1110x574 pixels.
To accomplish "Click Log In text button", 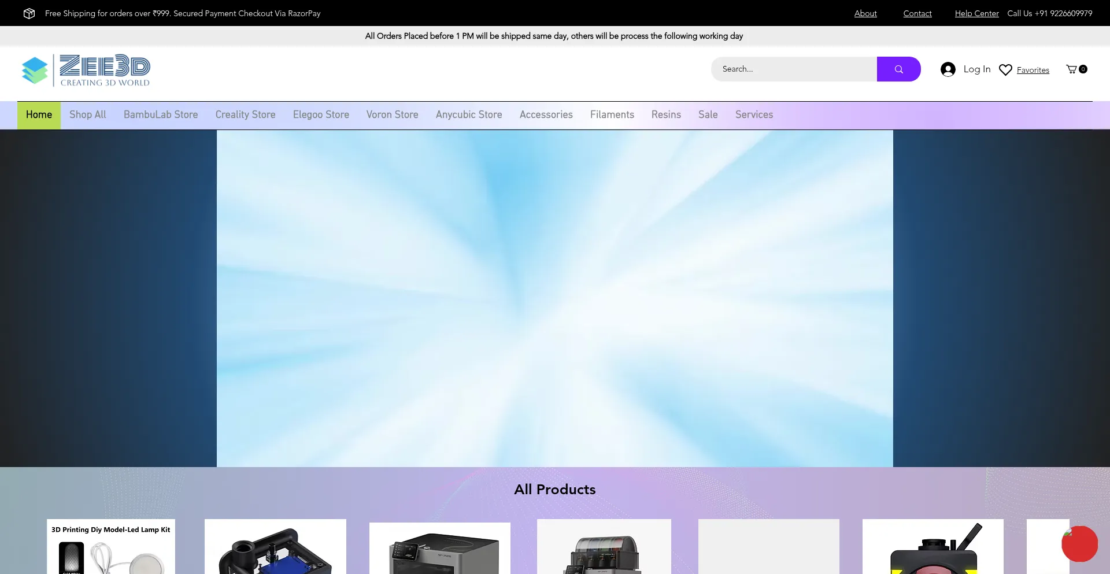I will pyautogui.click(x=976, y=69).
